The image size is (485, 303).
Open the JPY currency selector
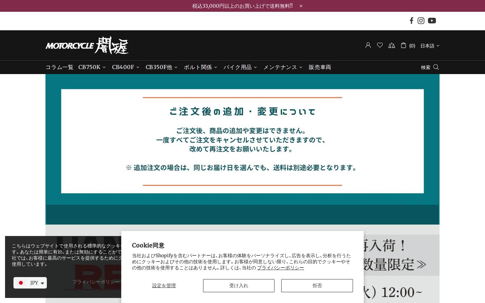[x=30, y=283]
